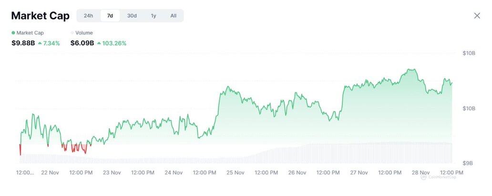This screenshot has width=492, height=196.
Task: Choose the 1y range tab
Action: (154, 16)
